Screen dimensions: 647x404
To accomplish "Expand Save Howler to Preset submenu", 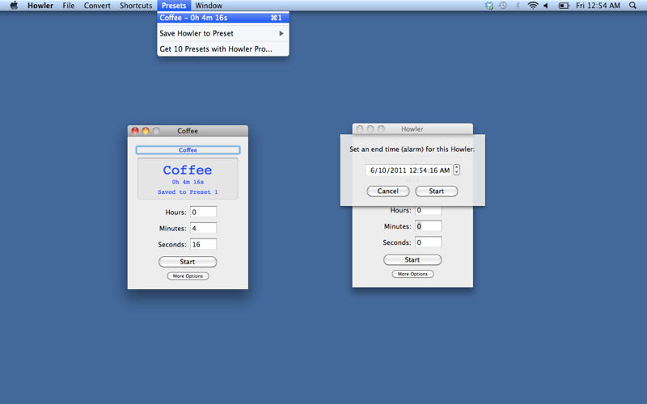I will point(223,33).
